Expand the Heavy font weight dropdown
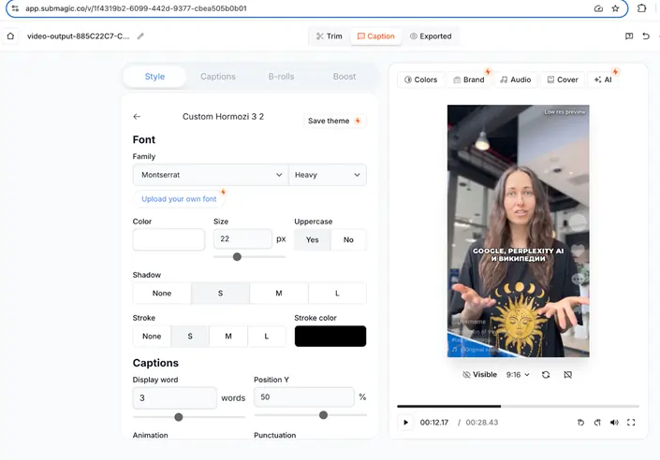The width and height of the screenshot is (660, 460). 328,175
